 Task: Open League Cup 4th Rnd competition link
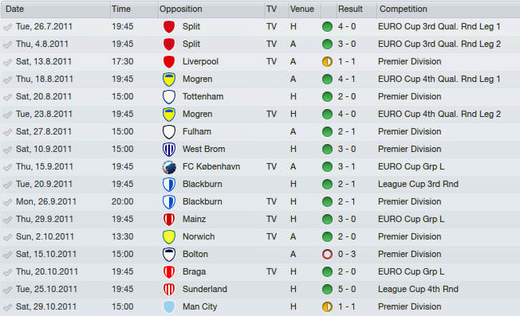[418, 289]
